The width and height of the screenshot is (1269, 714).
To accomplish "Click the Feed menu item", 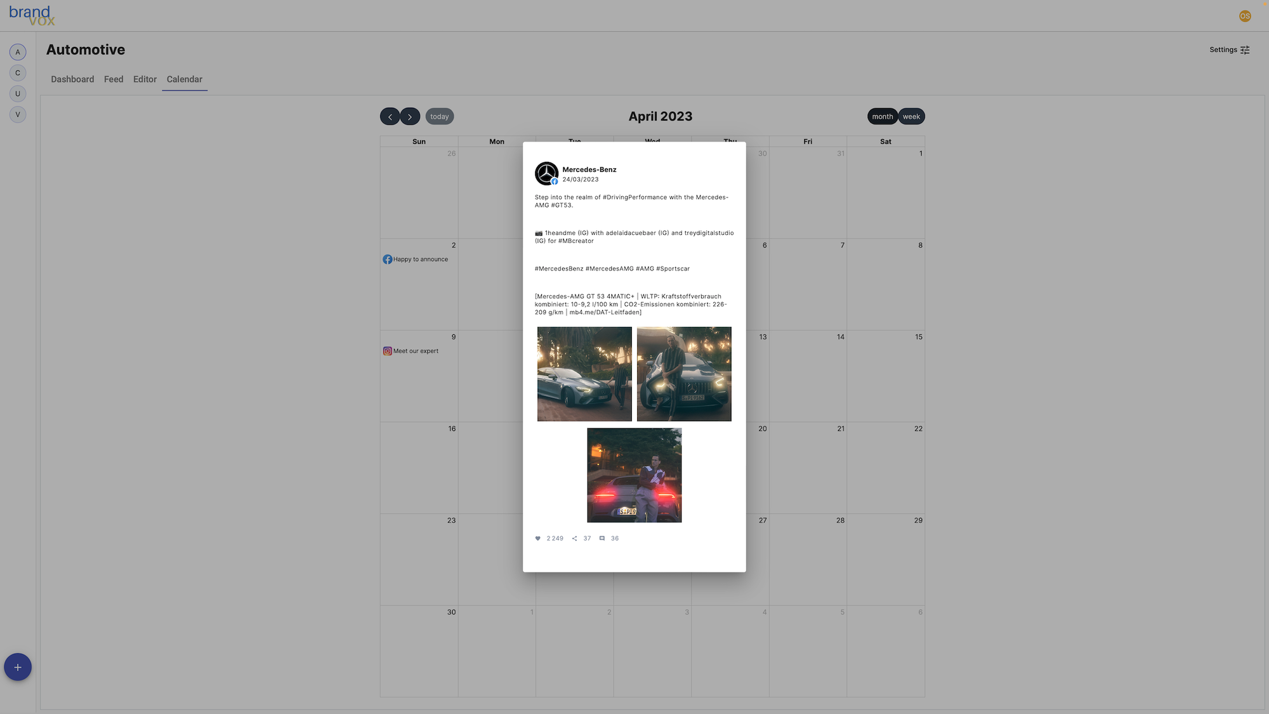I will click(x=114, y=80).
